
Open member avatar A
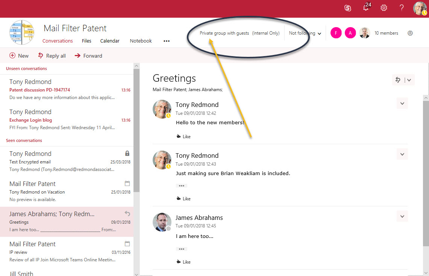pyautogui.click(x=350, y=33)
